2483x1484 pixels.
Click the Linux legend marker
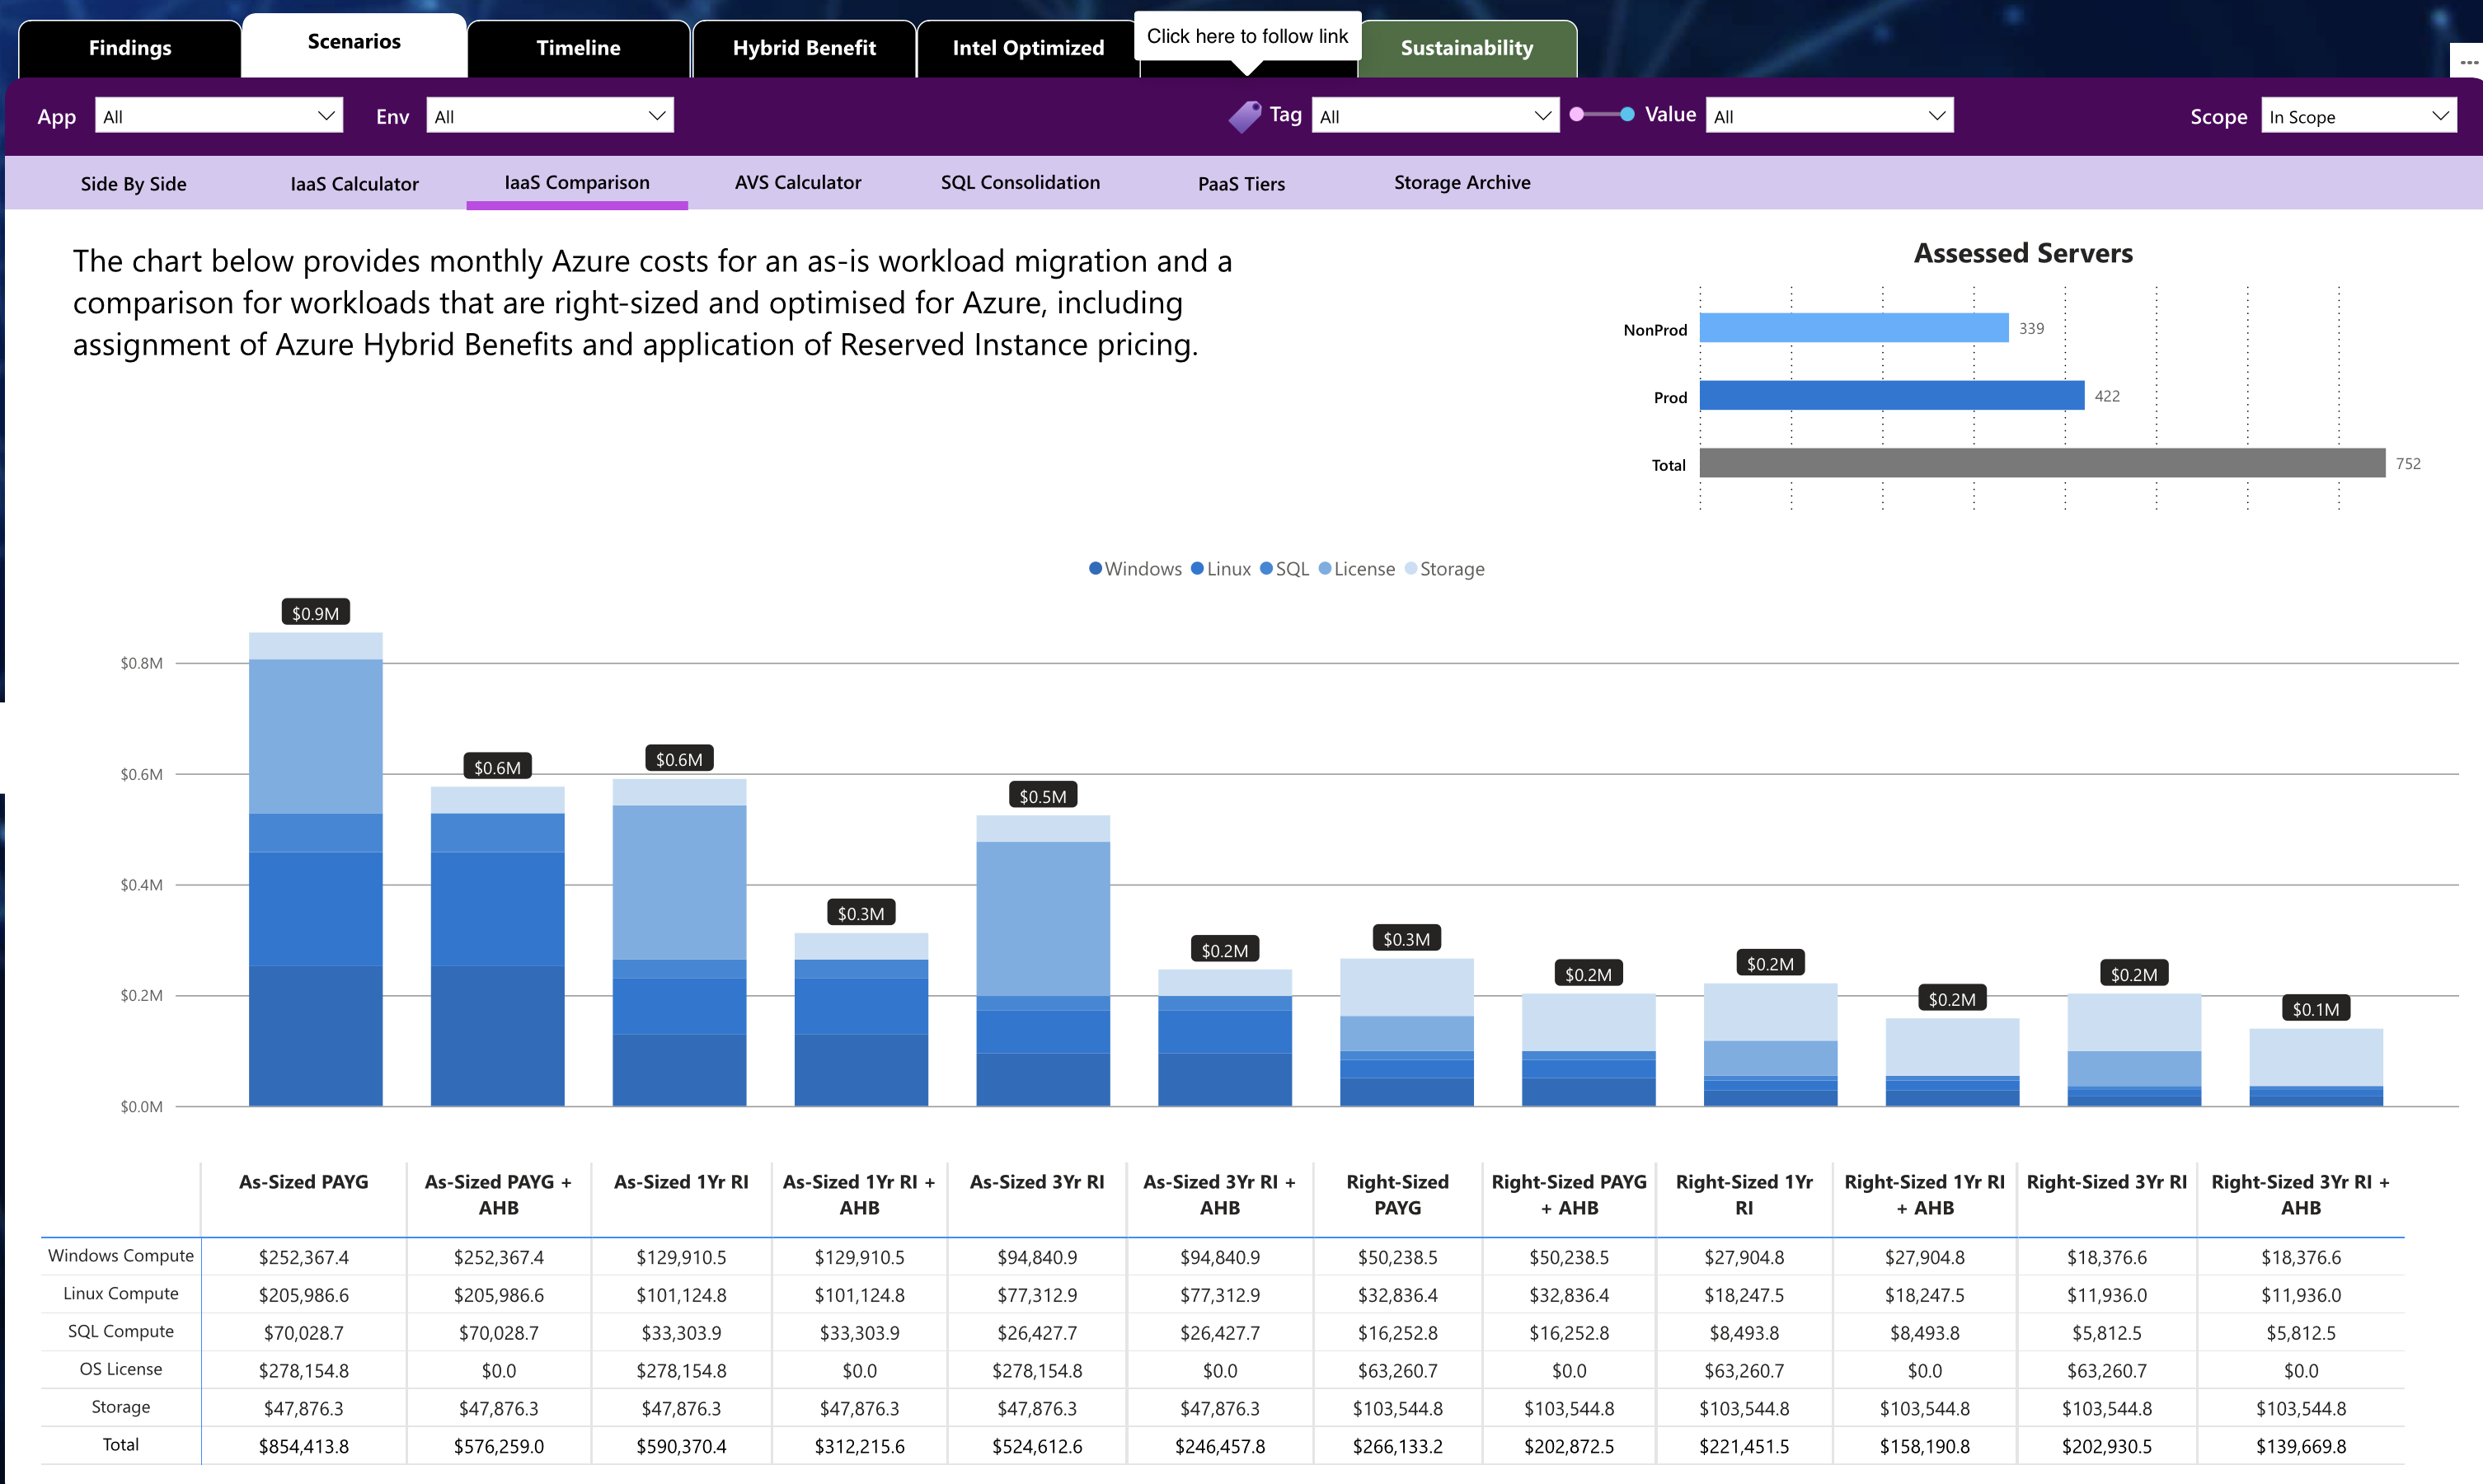[x=1198, y=568]
